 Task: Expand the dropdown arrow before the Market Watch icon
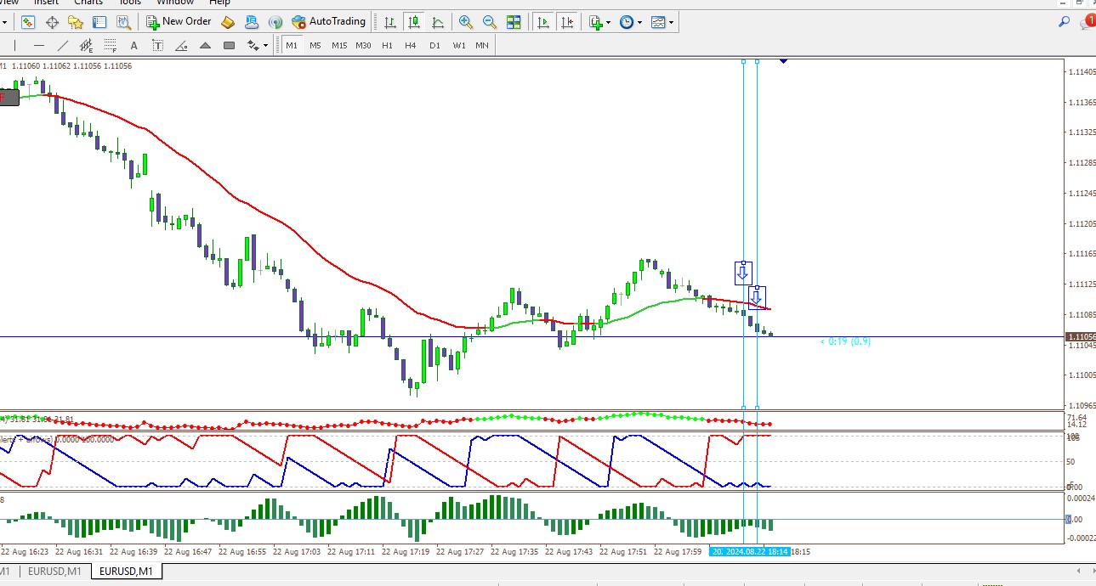4,22
